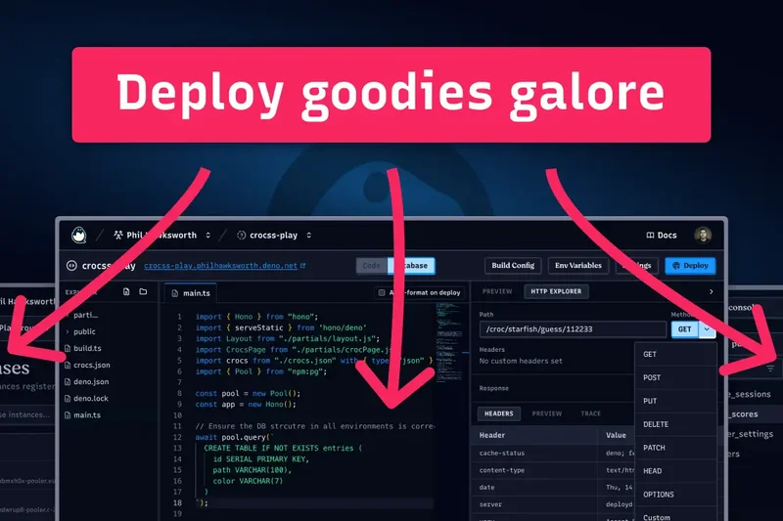Choose GET from the method menu
Screen dimensions: 783x521
[x=675, y=354]
